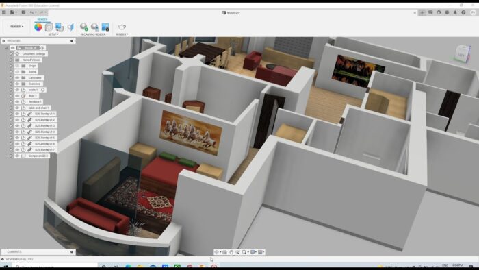Switch to the Render ribbon tab
Screen dimensions: 479x270
42,19
